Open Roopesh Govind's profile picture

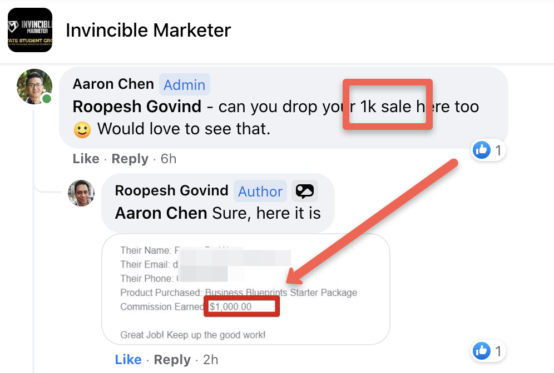click(81, 193)
